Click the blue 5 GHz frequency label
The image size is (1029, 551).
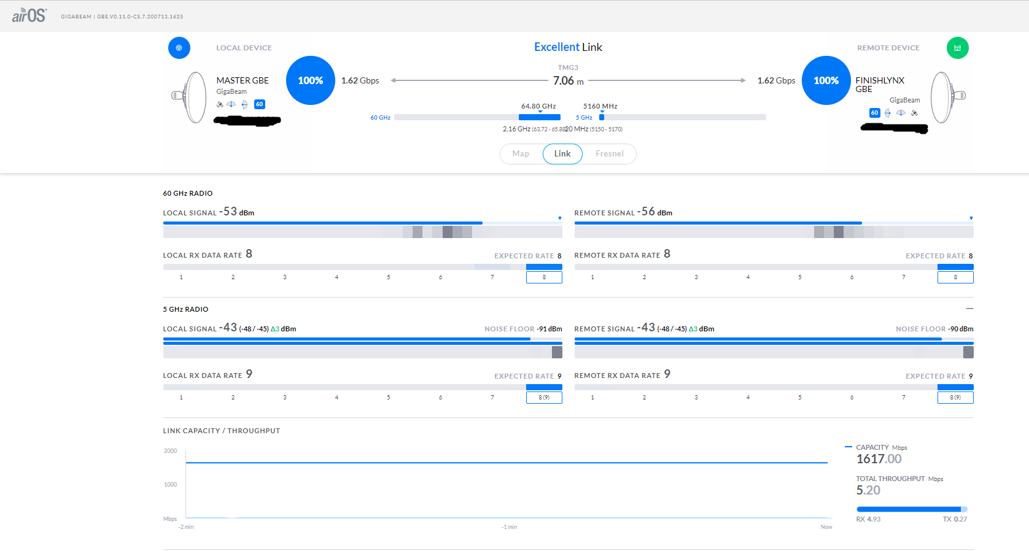click(x=584, y=118)
